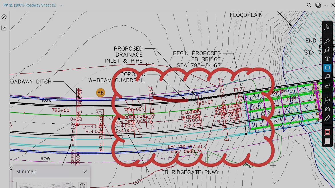Select the callout markup tool

tap(328, 77)
